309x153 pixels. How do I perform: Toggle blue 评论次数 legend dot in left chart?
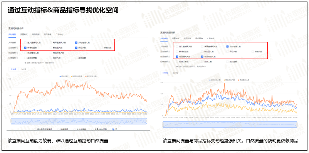pos(60,76)
